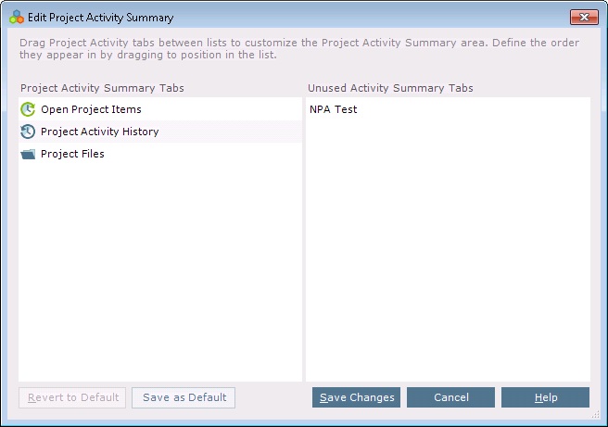Click the app logo in the title bar
The image size is (608, 427).
pyautogui.click(x=17, y=17)
